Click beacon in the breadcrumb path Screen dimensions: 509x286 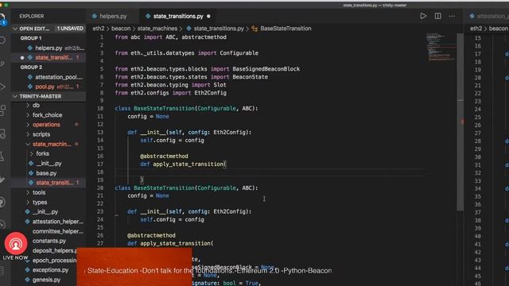[x=121, y=29]
